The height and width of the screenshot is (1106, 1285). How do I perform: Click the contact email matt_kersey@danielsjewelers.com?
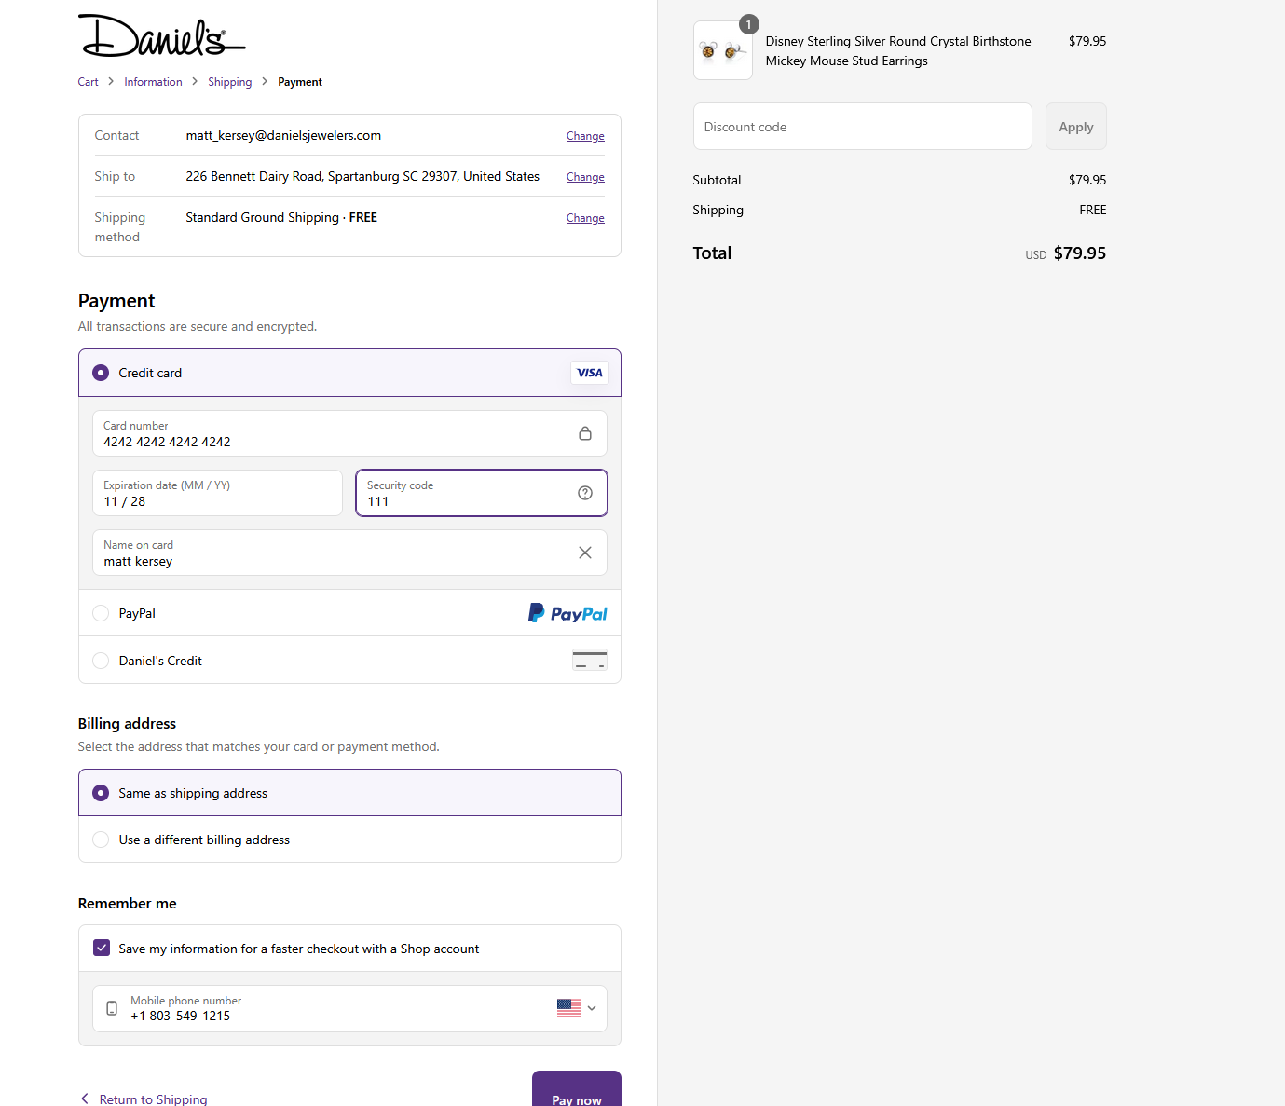(283, 135)
